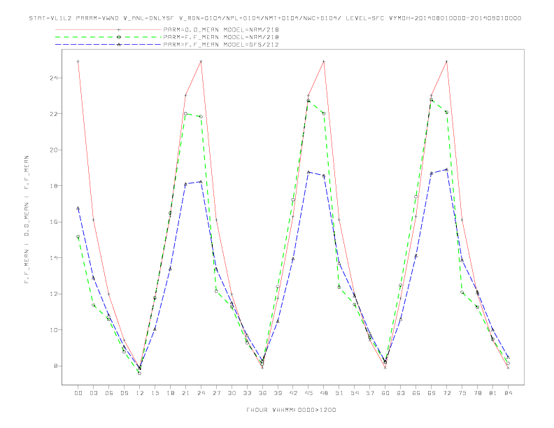Click x-axis tick label 12
Image resolution: width=554 pixels, height=428 pixels.
tap(140, 393)
